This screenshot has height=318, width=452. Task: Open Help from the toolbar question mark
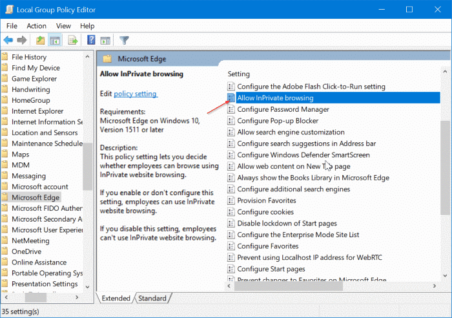click(x=91, y=40)
